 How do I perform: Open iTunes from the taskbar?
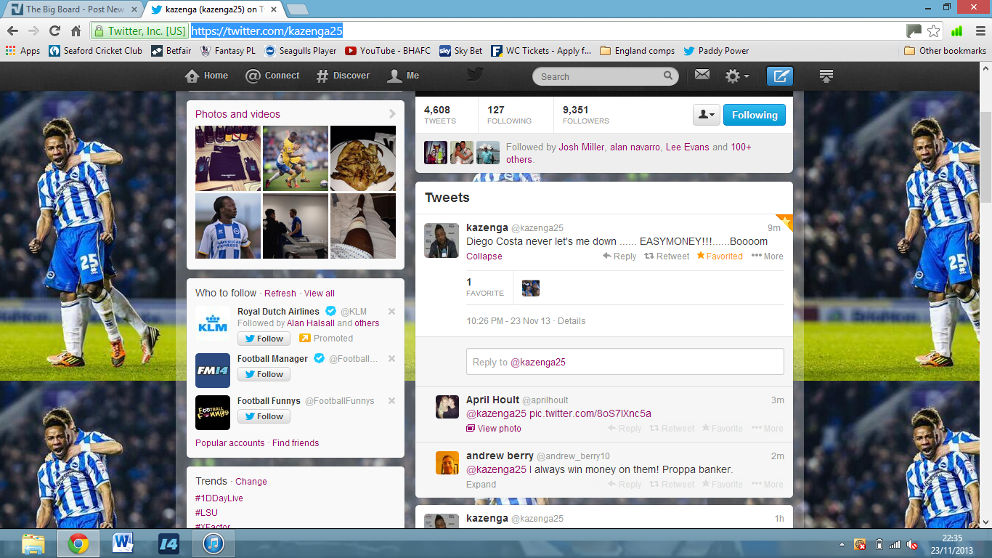click(x=213, y=543)
